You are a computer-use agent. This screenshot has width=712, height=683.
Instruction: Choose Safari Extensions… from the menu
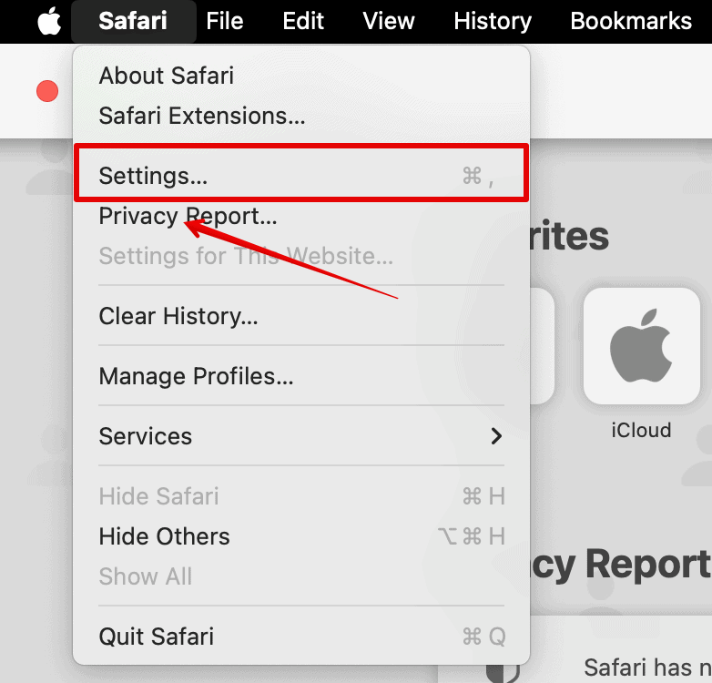coord(201,116)
